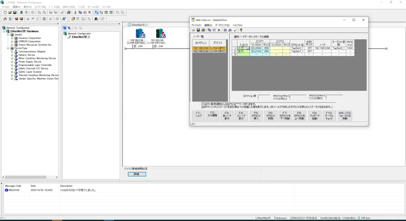
Task: Click the checkmark table check icon in DatalinkTool
Action: click(235, 30)
